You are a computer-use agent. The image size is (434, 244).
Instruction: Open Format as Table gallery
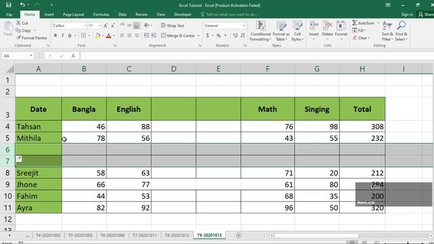[x=281, y=31]
